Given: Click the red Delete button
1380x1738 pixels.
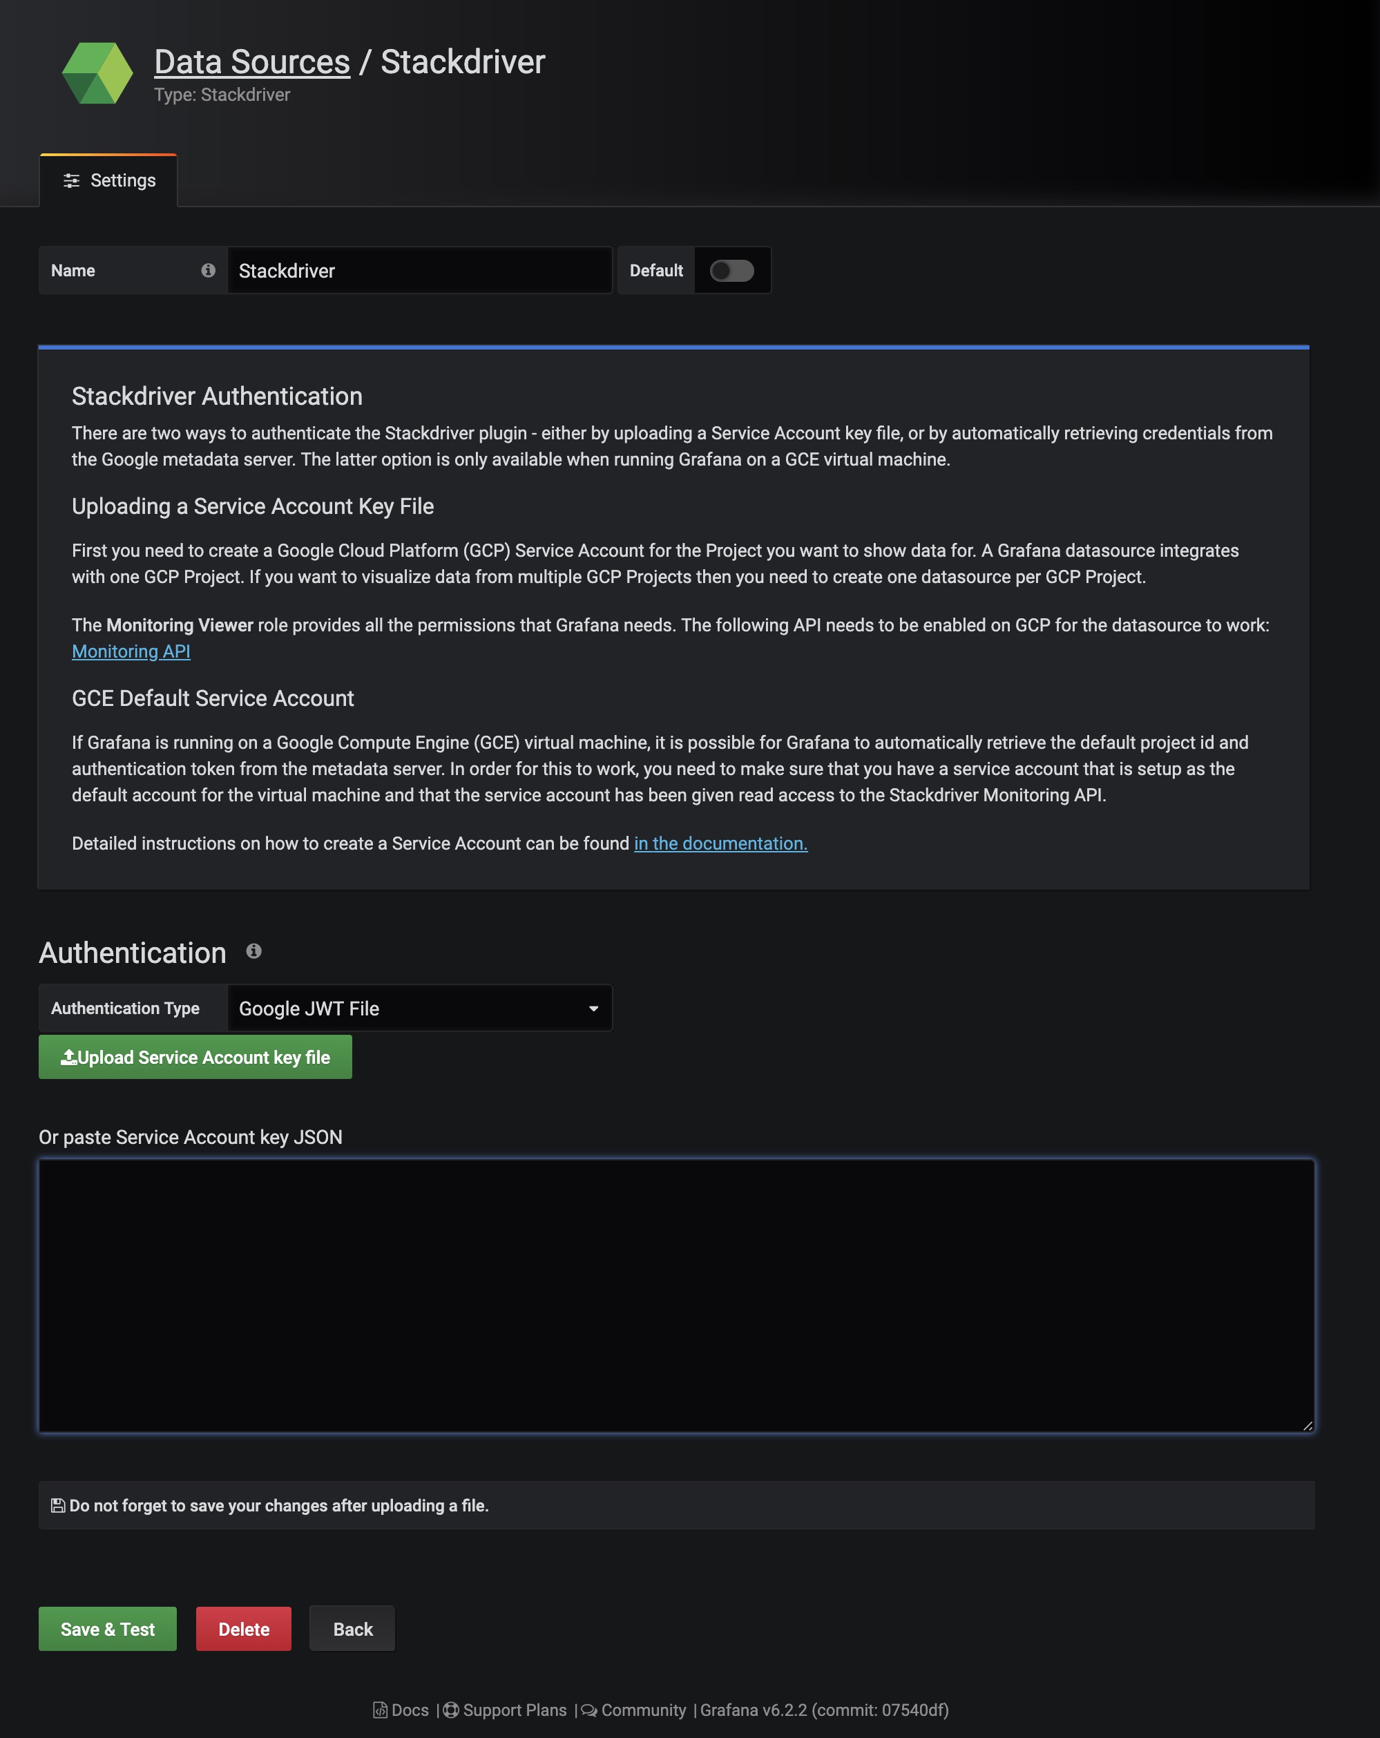Looking at the screenshot, I should pos(243,1629).
